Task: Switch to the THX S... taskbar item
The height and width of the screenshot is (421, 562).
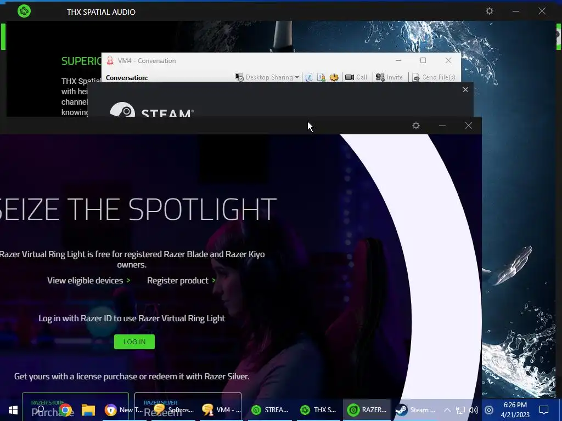Action: pos(318,410)
